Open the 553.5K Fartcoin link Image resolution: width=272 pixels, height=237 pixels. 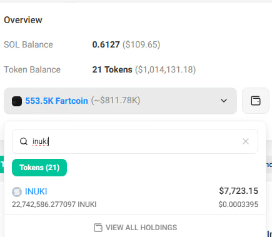point(56,101)
